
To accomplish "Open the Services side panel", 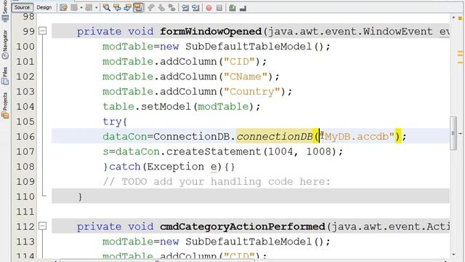I will [x=5, y=10].
